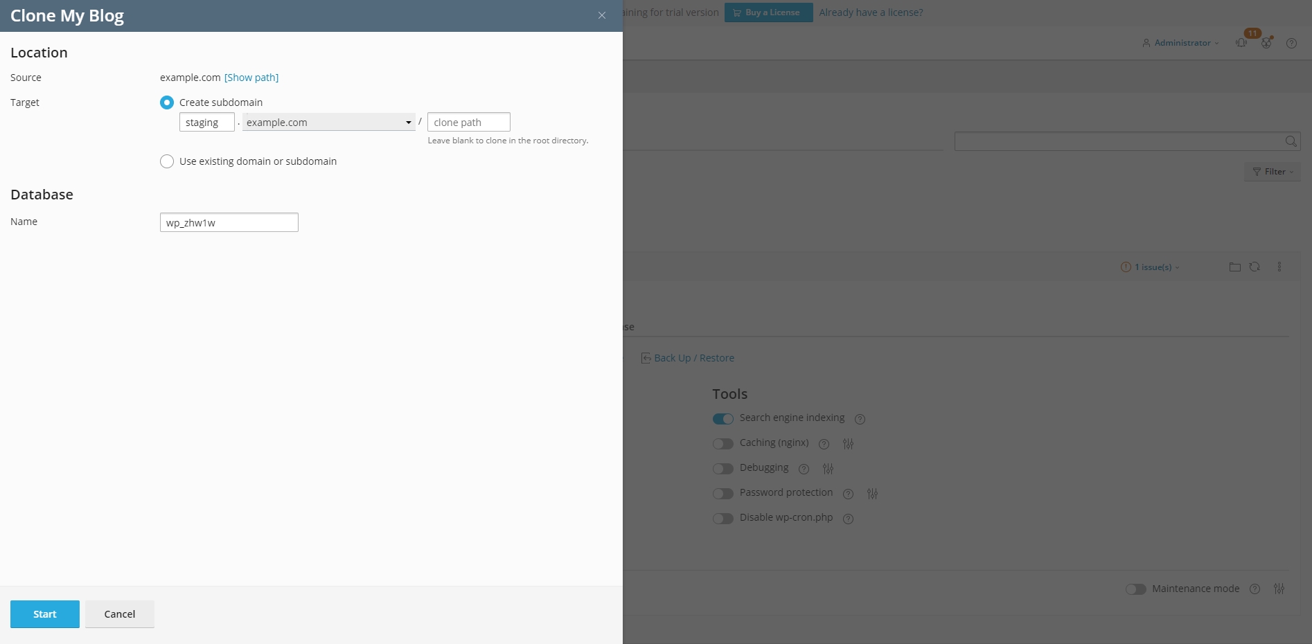Click the help question mark in header
The image size is (1312, 644).
[1291, 43]
